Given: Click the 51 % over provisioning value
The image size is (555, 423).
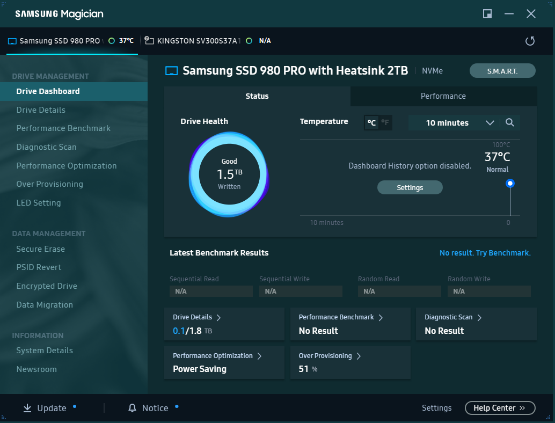Looking at the screenshot, I should pos(308,369).
